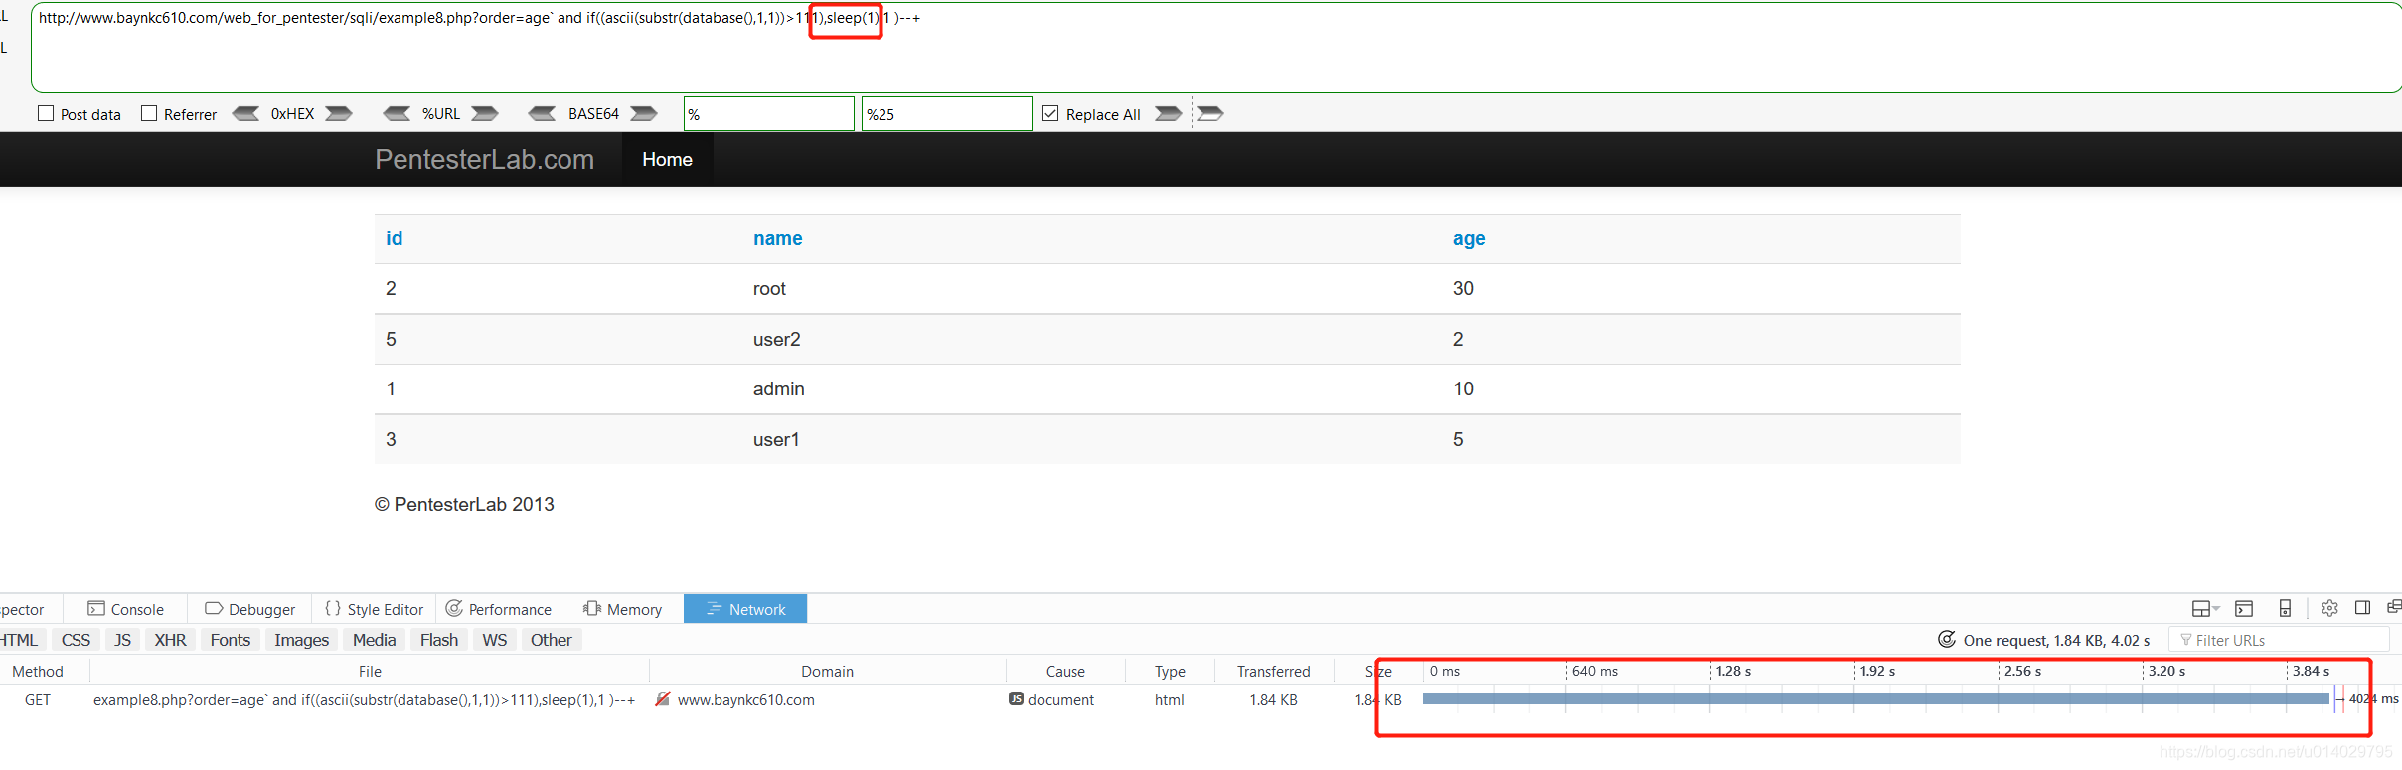Switch to the Style Editor tab
This screenshot has height=770, width=2402.
(374, 609)
